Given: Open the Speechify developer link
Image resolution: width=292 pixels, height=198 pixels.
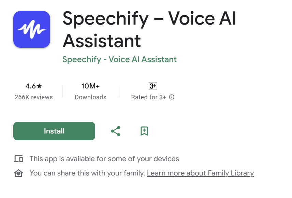Looking at the screenshot, I should click(119, 59).
